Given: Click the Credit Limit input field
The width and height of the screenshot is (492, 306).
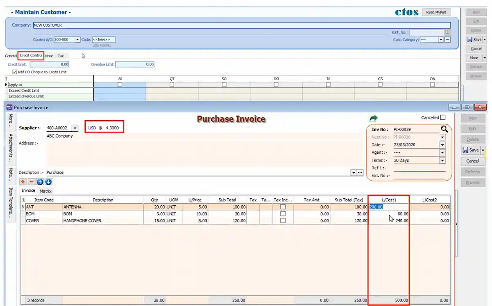Looking at the screenshot, I should (x=49, y=64).
